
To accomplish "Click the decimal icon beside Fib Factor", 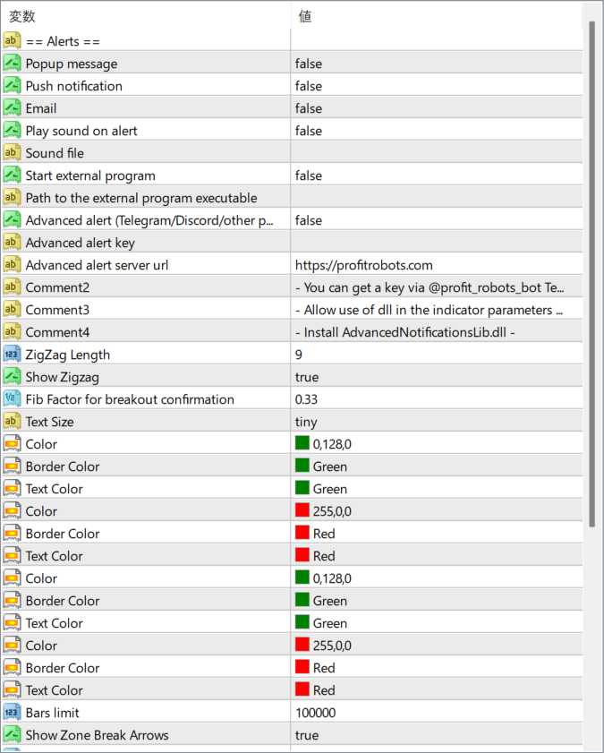I will [x=12, y=399].
